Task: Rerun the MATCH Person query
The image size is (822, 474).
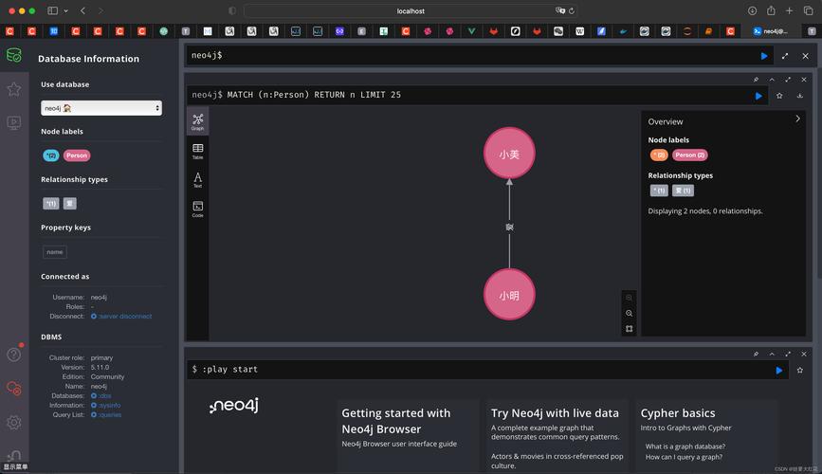Action: click(758, 96)
